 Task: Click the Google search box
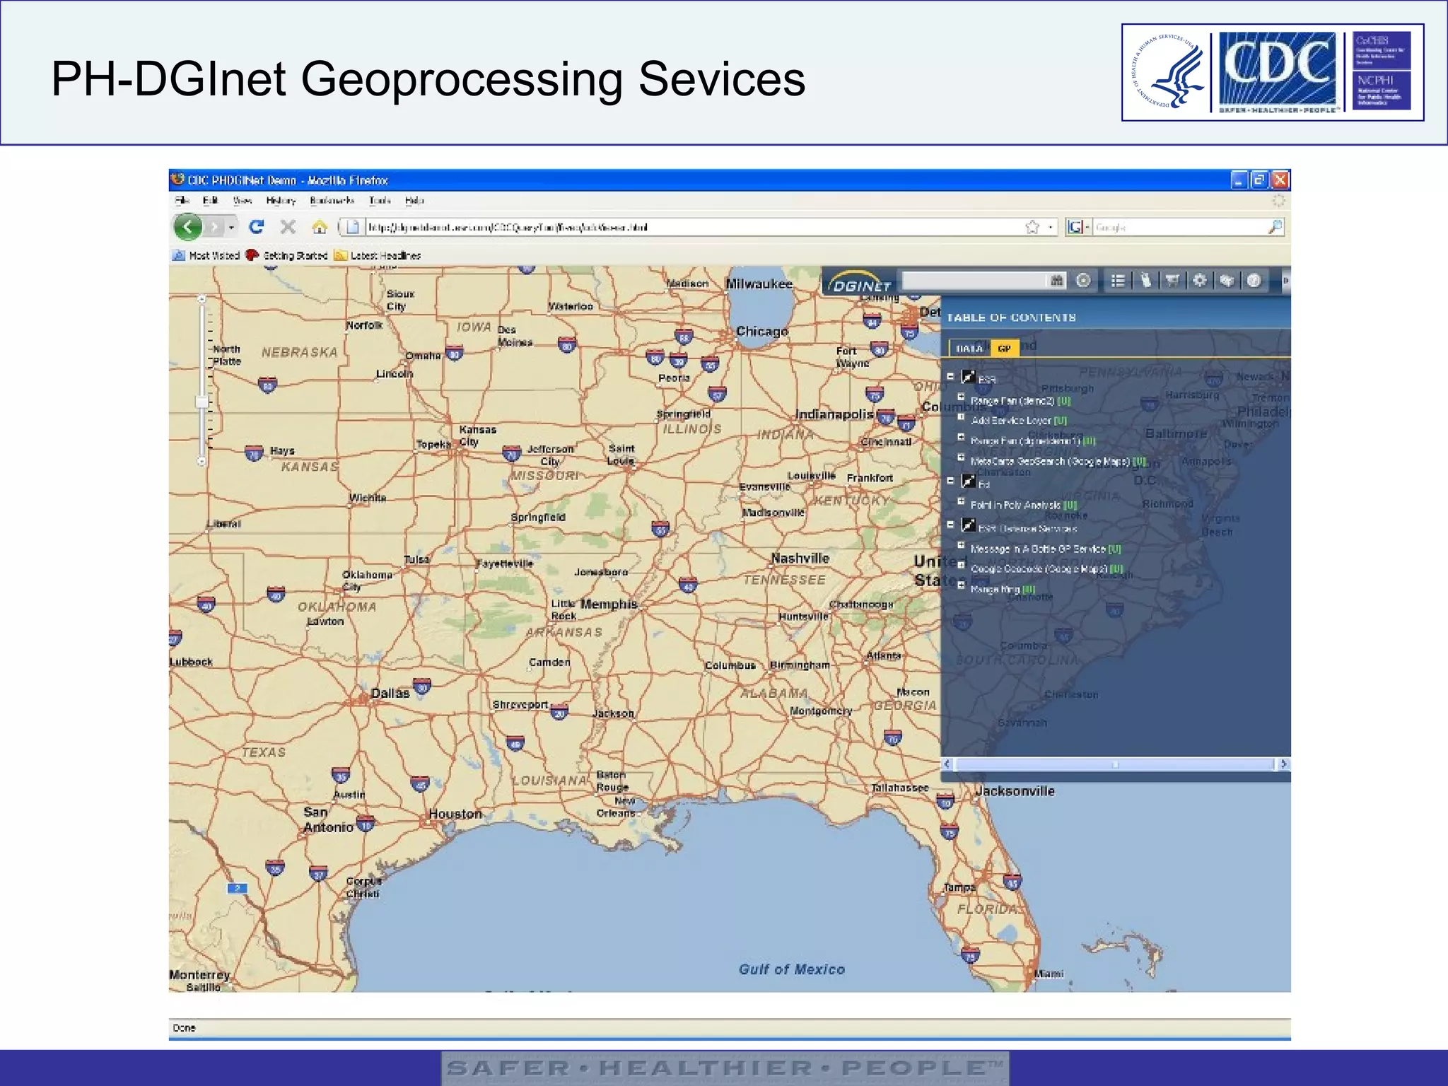[1179, 227]
